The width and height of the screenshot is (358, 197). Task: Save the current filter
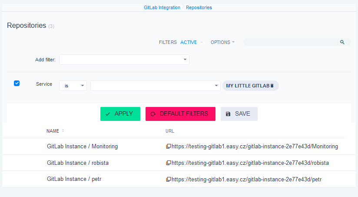239,114
